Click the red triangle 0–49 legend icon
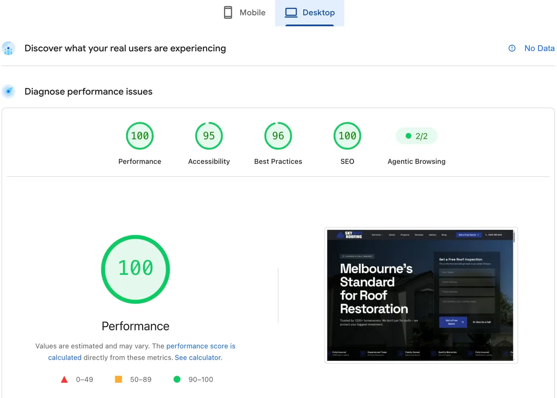557x398 pixels. click(x=64, y=379)
